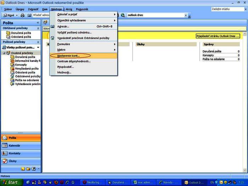Open configure buttons arrow at pane bottom

[x=38, y=169]
